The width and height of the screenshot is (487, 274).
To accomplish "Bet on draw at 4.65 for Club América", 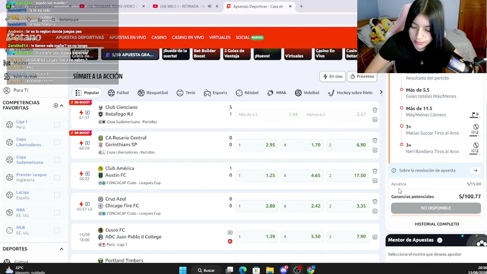I will click(301, 175).
